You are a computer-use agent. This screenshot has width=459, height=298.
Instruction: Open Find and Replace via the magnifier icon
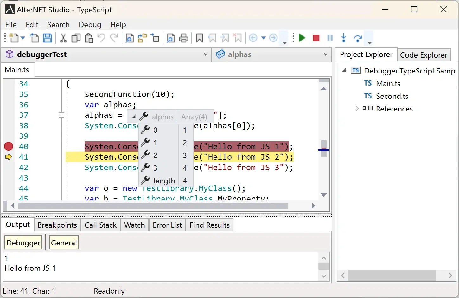[129, 38]
